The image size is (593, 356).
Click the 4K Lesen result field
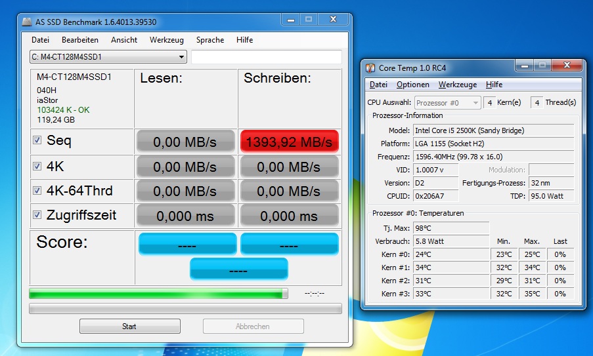(185, 167)
